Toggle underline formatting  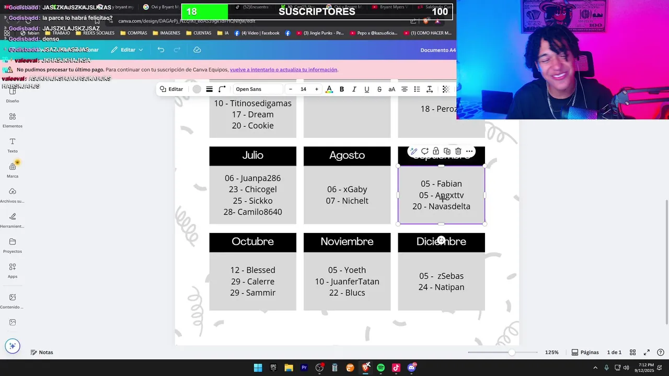[x=367, y=89]
